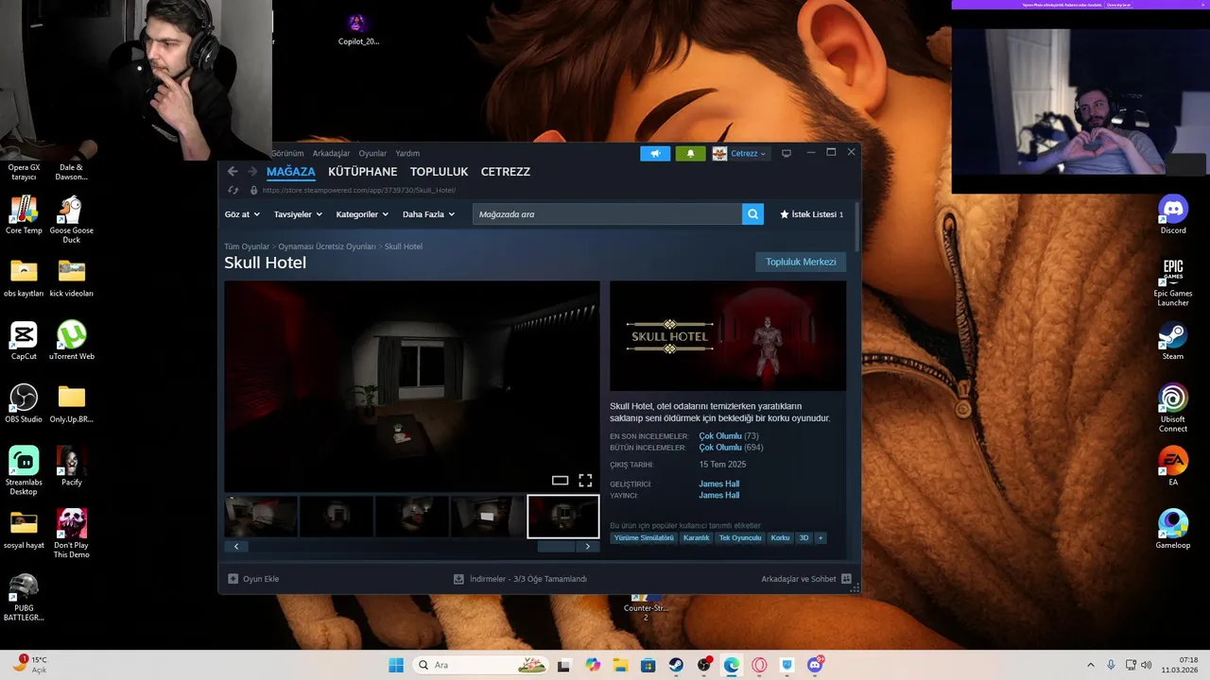The height and width of the screenshot is (680, 1210).
Task: Expand the Kategoriler dropdown menu
Action: [x=362, y=214]
